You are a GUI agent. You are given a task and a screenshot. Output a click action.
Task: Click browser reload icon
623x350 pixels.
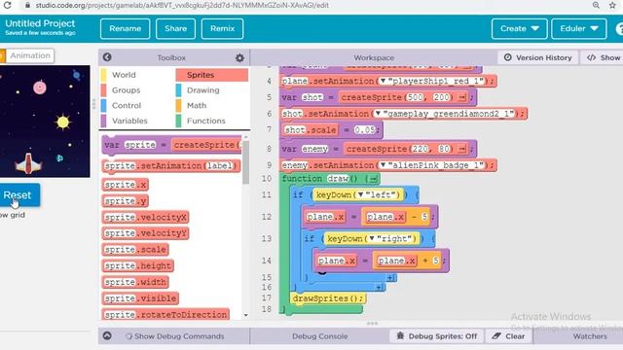[x=7, y=6]
